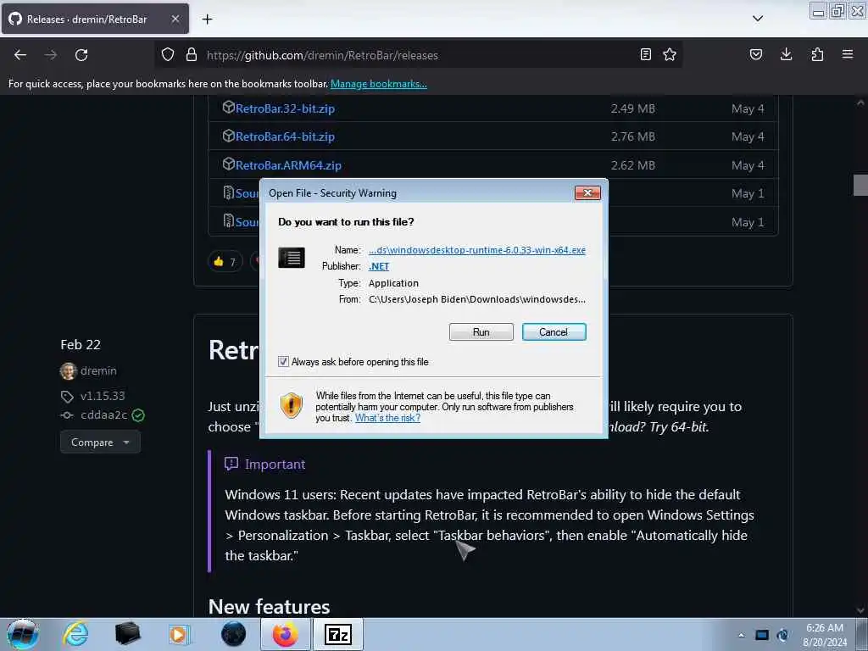Image resolution: width=868 pixels, height=651 pixels.
Task: Open the shield tracking protection icon
Action: click(x=168, y=55)
